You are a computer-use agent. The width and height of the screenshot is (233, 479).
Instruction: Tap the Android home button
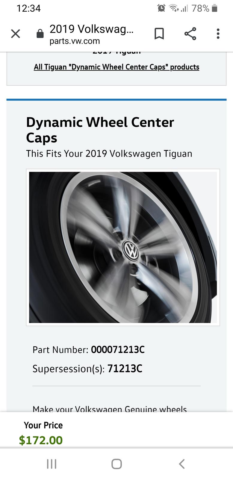[x=116, y=464]
